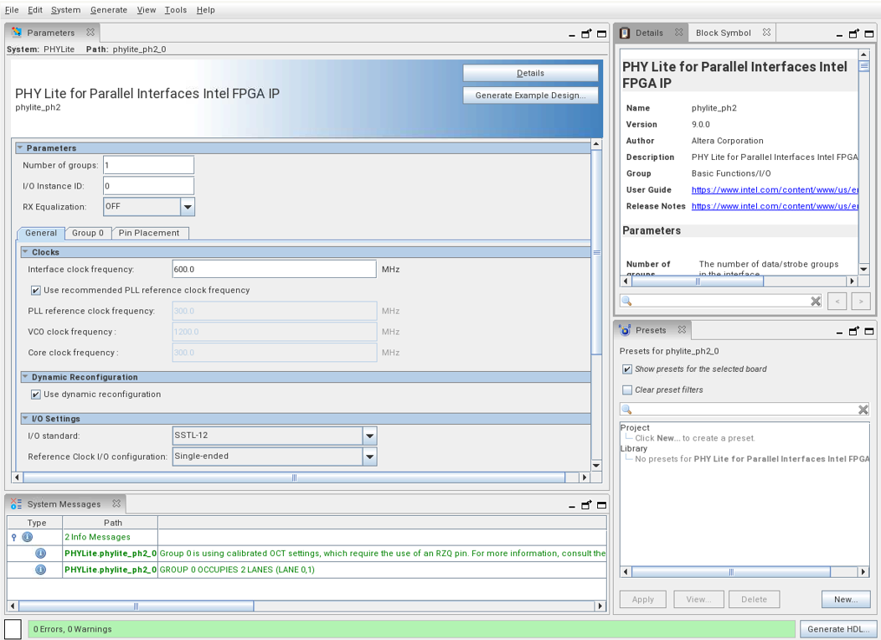
Task: Open the Edit menu
Action: 35,10
